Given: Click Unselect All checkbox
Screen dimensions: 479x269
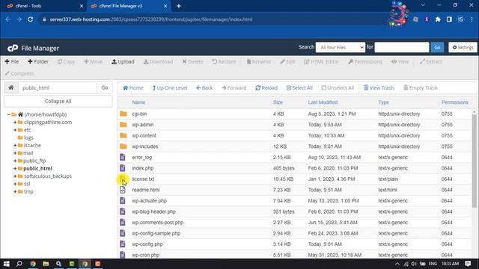Looking at the screenshot, I should coord(338,88).
